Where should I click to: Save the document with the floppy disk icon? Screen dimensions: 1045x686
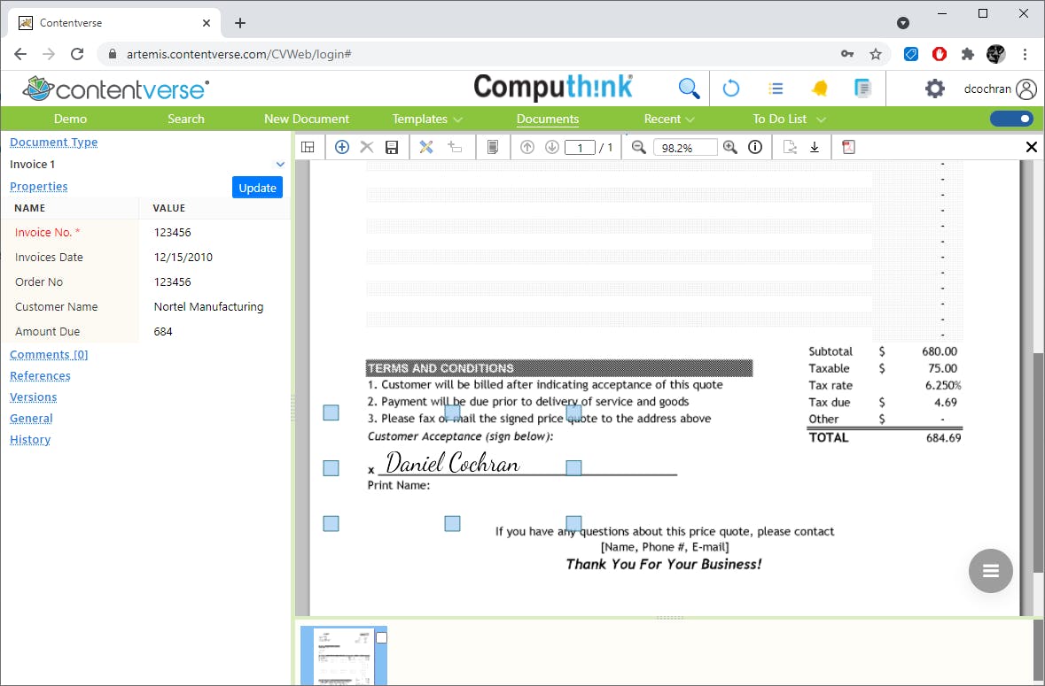click(x=392, y=147)
